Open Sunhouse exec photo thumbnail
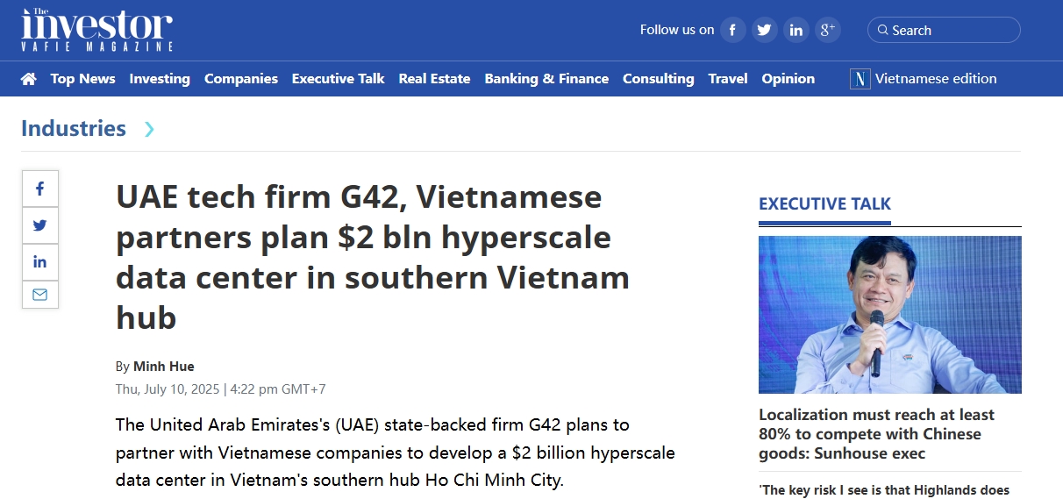Image resolution: width=1063 pixels, height=499 pixels. coord(890,315)
